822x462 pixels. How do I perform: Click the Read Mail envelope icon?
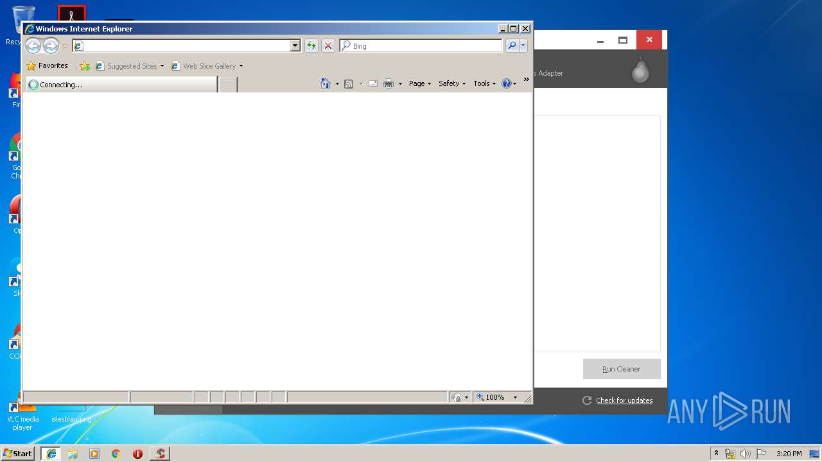(x=372, y=83)
